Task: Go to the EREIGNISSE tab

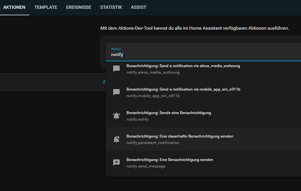Action: [79, 7]
